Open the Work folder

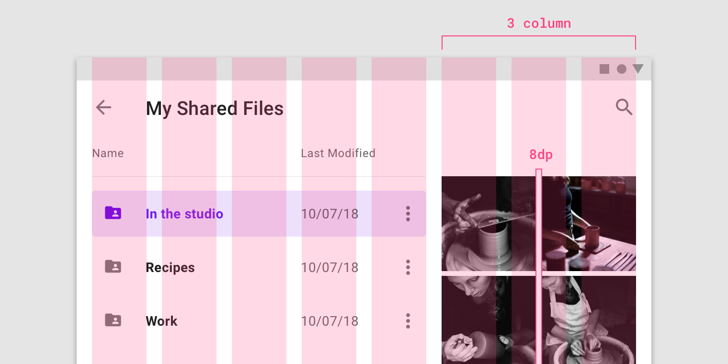click(259, 321)
